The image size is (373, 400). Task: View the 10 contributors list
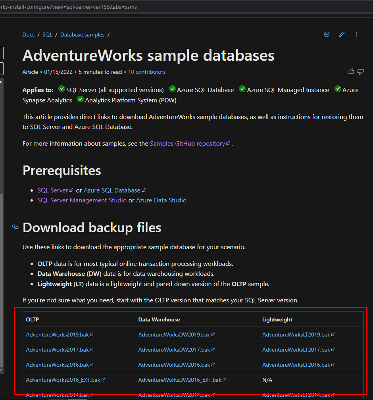[147, 72]
